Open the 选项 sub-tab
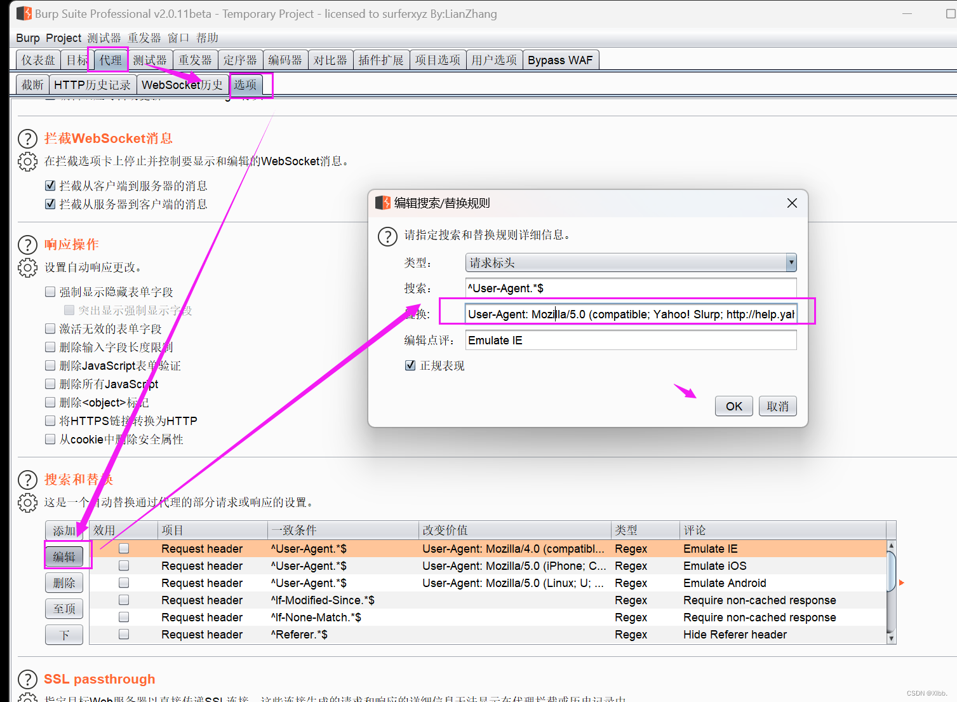Screen dimensions: 957x702 coord(245,84)
